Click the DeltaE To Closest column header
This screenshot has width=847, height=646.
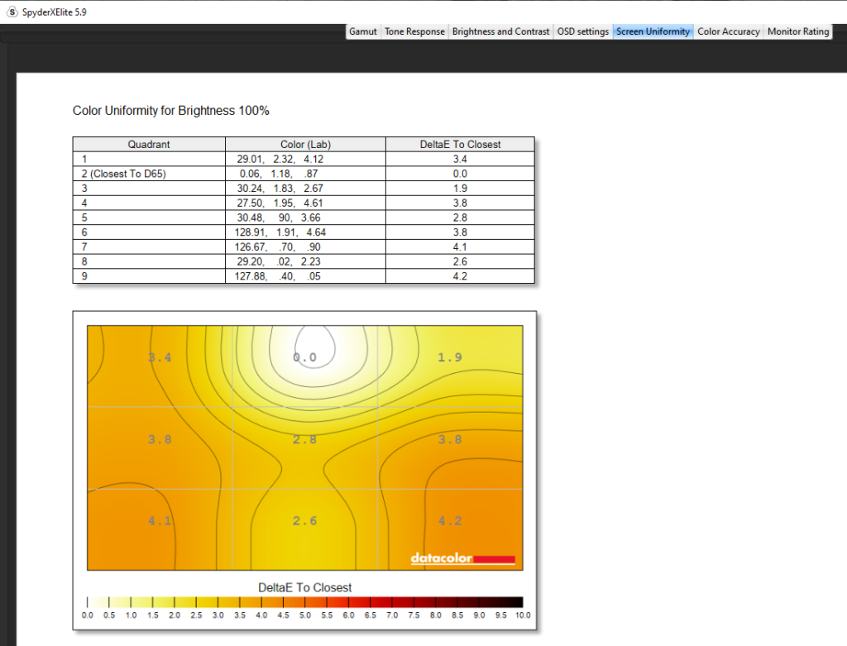pyautogui.click(x=460, y=144)
